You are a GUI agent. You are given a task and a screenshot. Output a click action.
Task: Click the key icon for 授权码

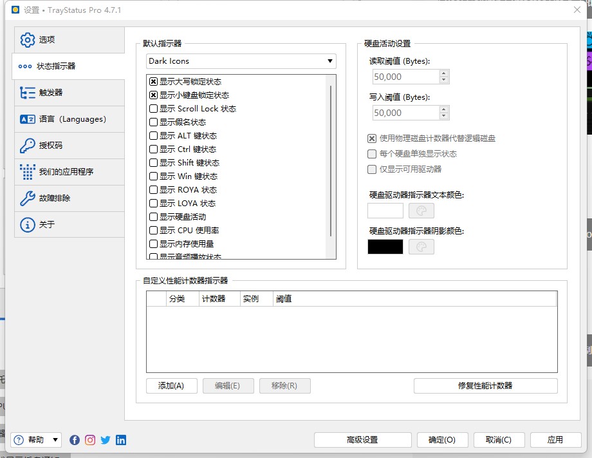click(x=27, y=146)
